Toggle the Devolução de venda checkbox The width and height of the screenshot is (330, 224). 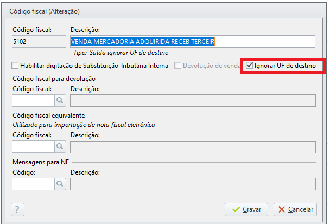(x=178, y=66)
